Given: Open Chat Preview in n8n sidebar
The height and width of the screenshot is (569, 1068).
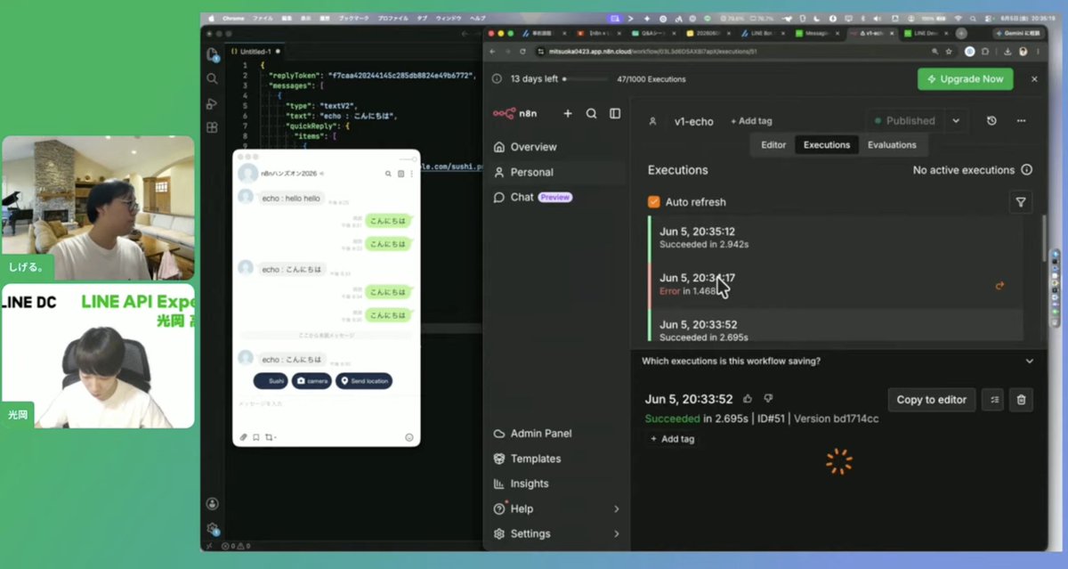Looking at the screenshot, I should pos(557,197).
